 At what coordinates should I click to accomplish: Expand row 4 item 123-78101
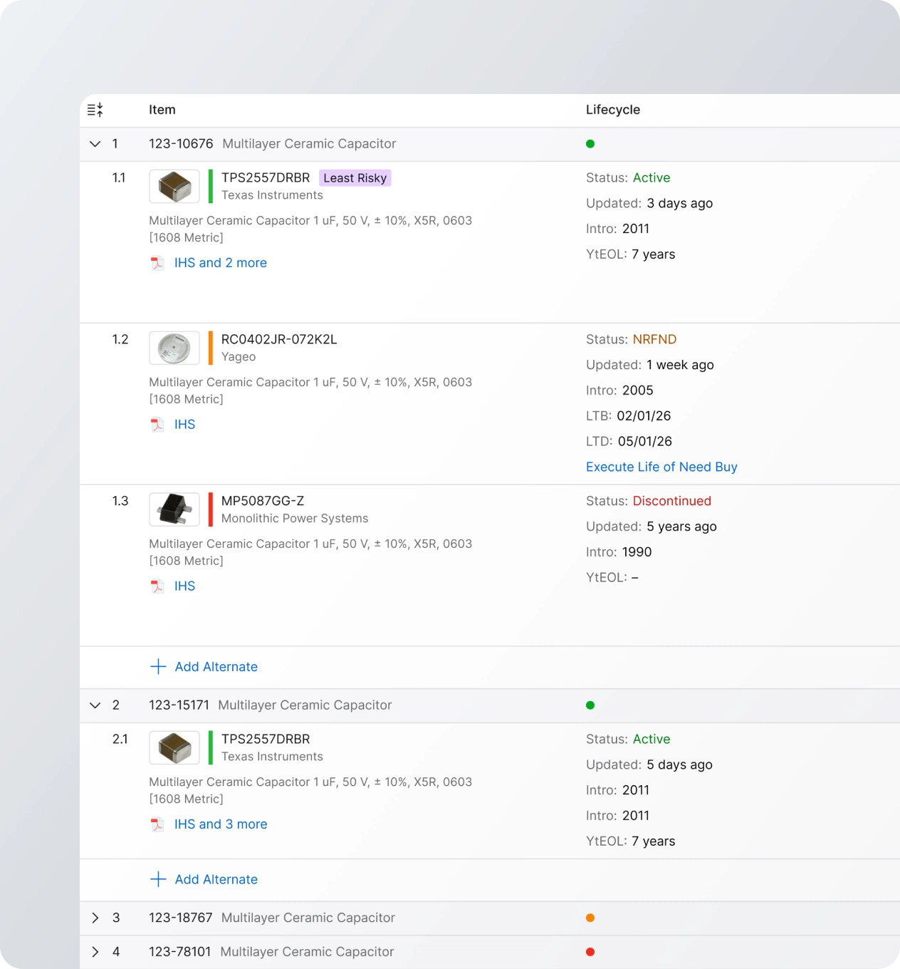95,952
